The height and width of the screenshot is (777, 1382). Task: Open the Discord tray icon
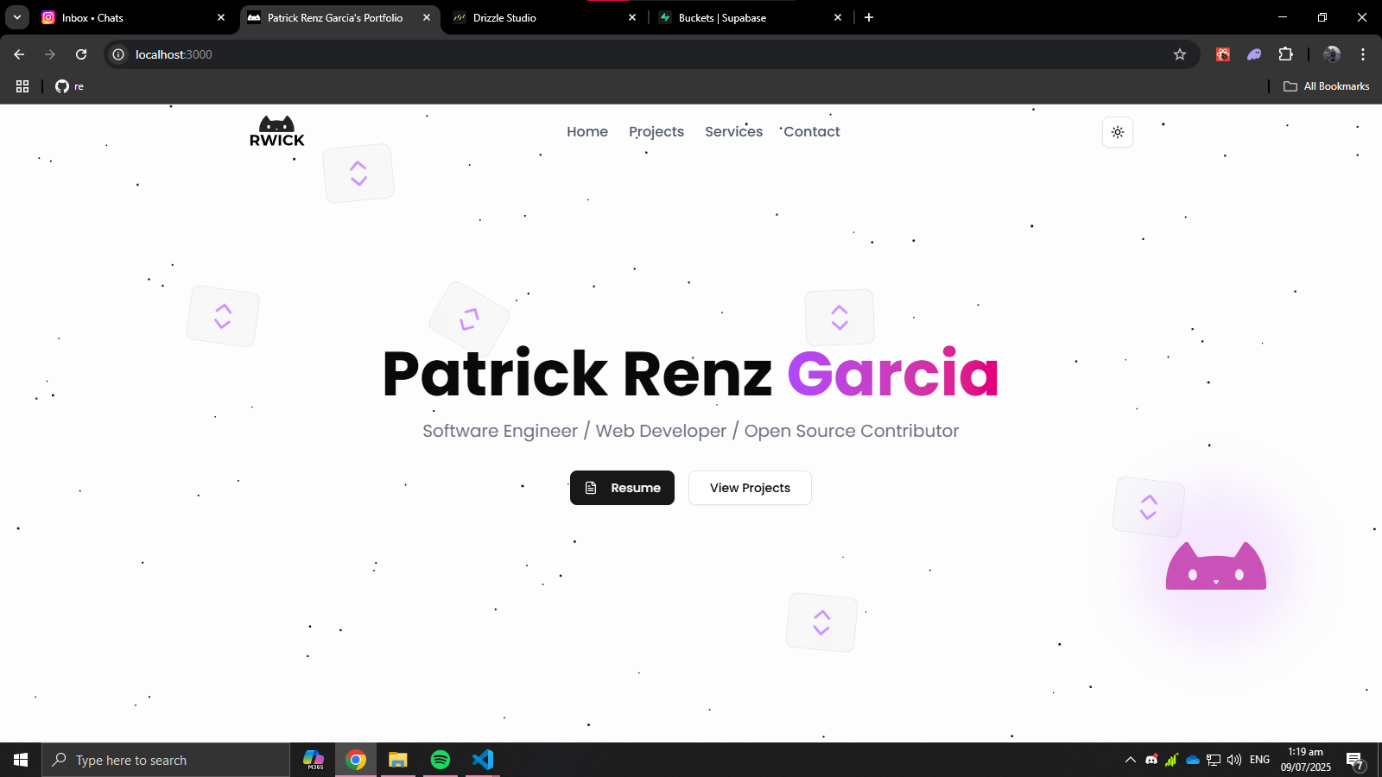(1151, 760)
